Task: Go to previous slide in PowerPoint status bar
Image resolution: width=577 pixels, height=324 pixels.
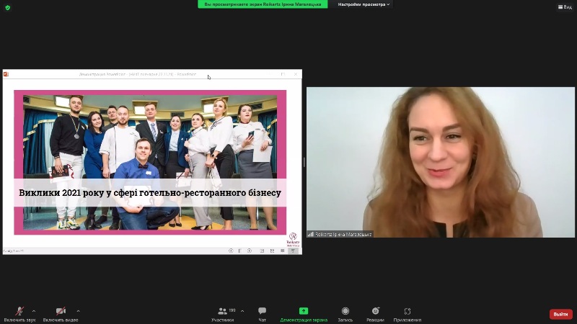Action: click(231, 251)
